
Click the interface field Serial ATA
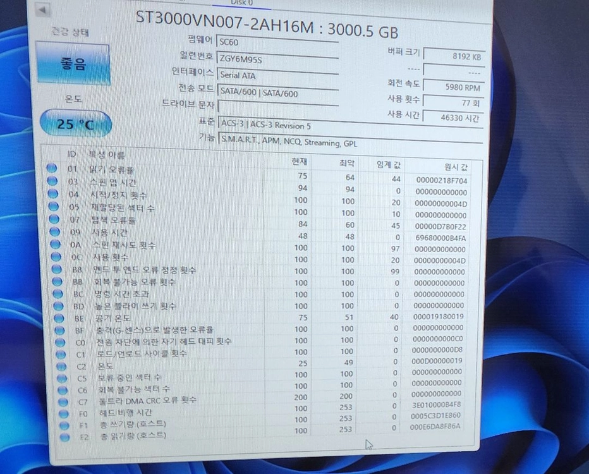tap(277, 75)
